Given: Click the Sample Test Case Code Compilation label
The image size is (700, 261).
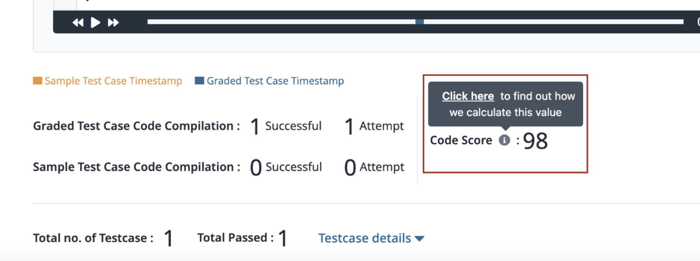Looking at the screenshot, I should (x=137, y=167).
